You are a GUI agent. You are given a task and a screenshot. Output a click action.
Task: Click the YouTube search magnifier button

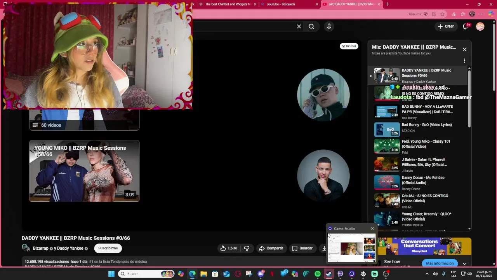[x=311, y=26]
